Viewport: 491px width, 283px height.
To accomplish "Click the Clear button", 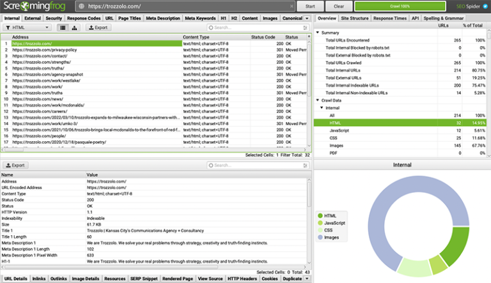I will click(x=339, y=6).
